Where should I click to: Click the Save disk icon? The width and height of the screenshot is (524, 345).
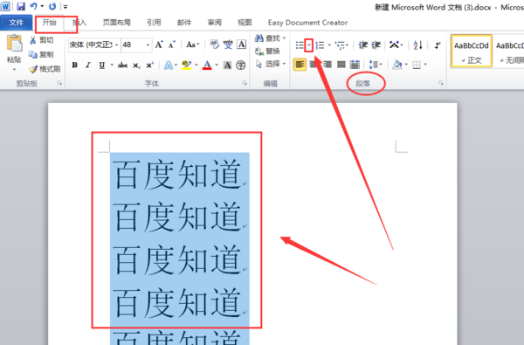(x=21, y=6)
